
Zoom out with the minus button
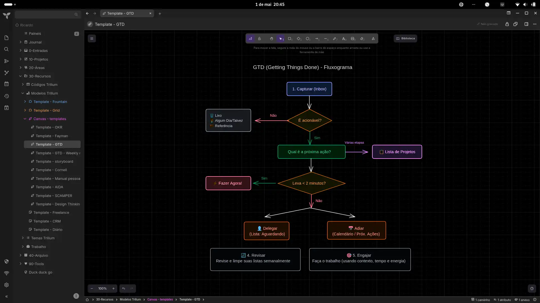point(92,288)
